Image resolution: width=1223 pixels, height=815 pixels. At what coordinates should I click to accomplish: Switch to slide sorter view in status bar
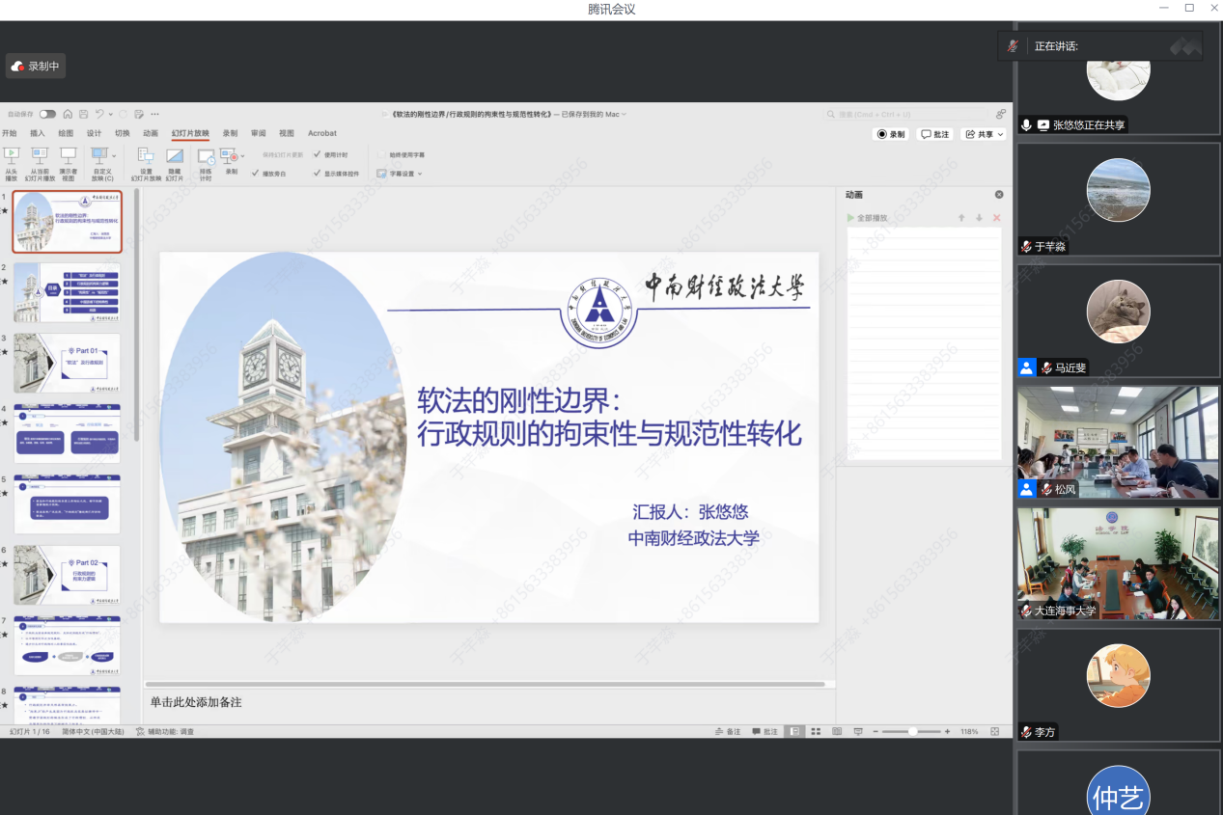pyautogui.click(x=816, y=732)
